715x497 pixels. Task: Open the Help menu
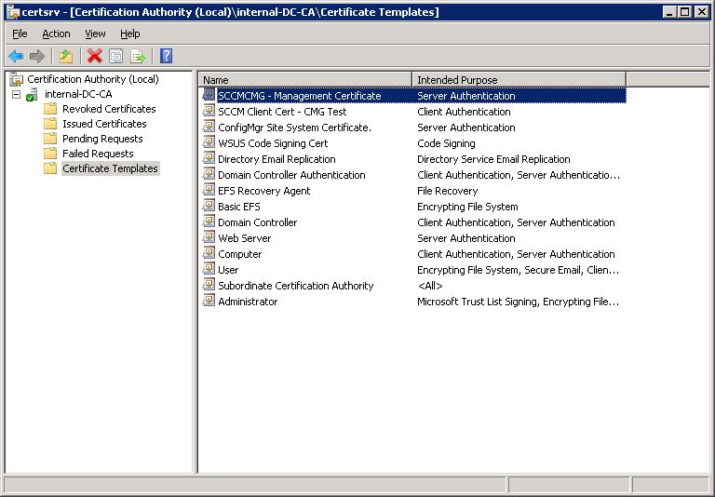coord(130,34)
